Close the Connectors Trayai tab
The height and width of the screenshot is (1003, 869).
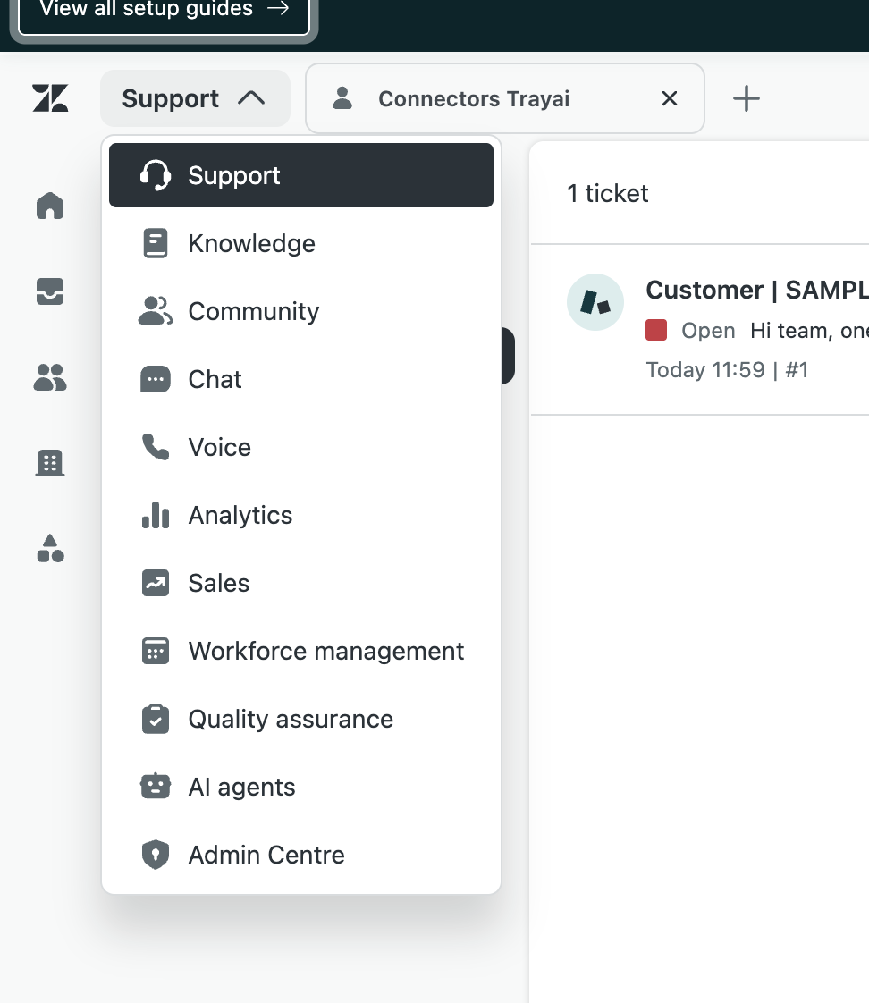670,98
